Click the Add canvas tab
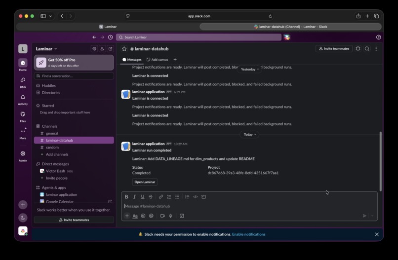 (x=158, y=60)
